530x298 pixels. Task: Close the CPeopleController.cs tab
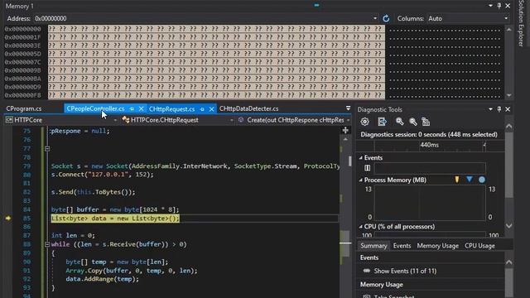[x=141, y=108]
